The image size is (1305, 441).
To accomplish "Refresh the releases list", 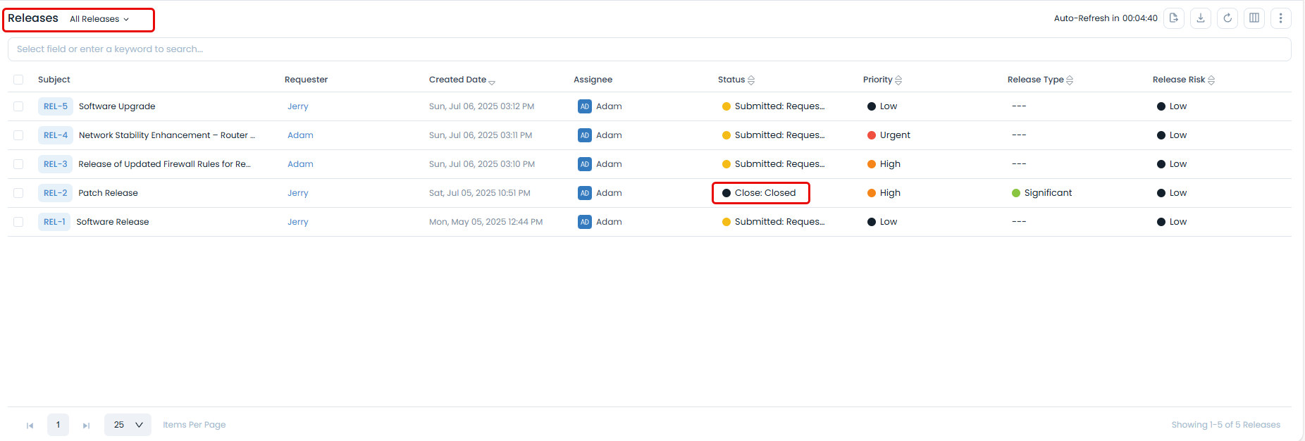I will click(1227, 18).
